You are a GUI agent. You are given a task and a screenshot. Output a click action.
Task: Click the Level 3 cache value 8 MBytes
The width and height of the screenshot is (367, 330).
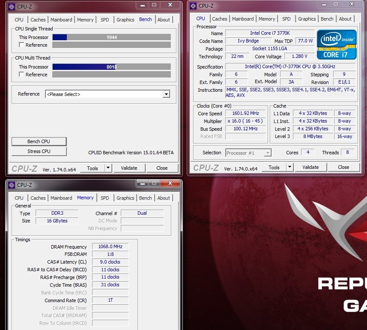[313, 136]
